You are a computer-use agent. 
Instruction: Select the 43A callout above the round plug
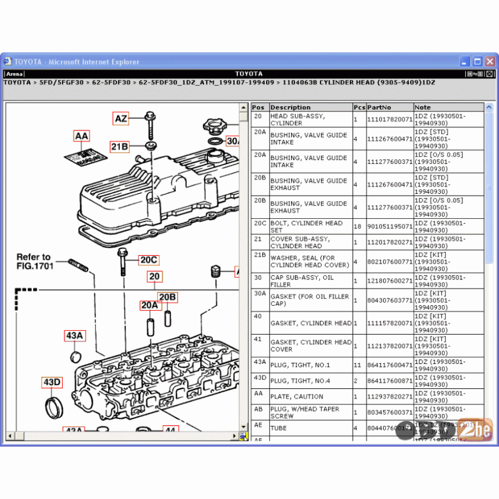pos(74,335)
